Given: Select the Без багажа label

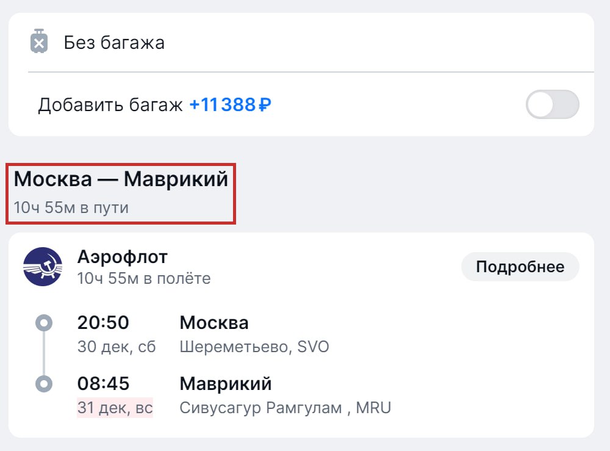Looking at the screenshot, I should (x=114, y=43).
